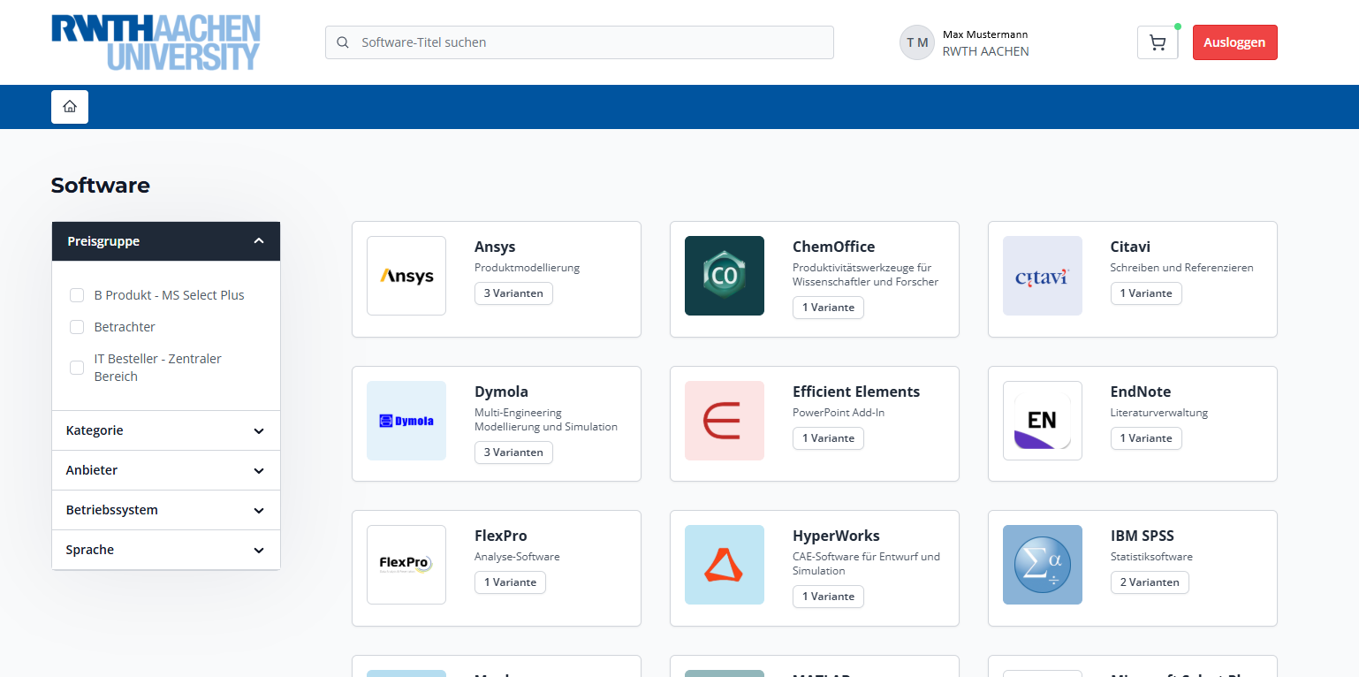Open the Efficient Elements logo thumbnail
The image size is (1359, 677).
(725, 421)
